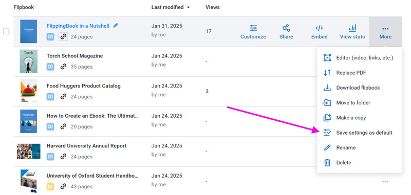Click the link icon under Food Huggers Product Catalog
The height and width of the screenshot is (195, 411).
coord(63,97)
